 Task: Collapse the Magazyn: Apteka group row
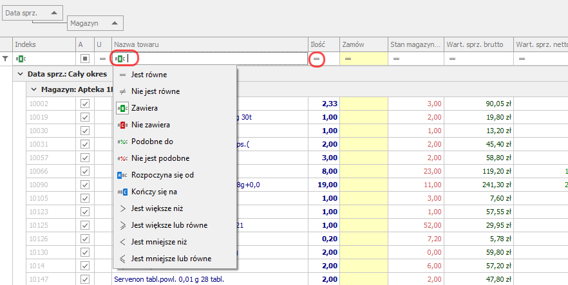click(x=33, y=89)
